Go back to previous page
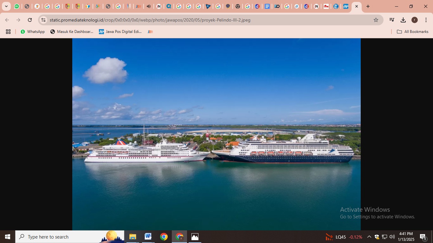 coord(7,20)
